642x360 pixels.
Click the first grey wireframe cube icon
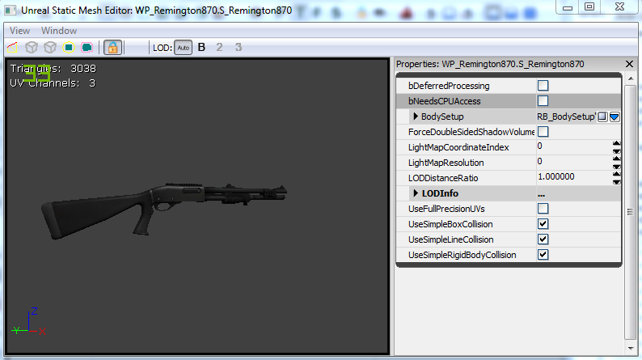(32, 48)
